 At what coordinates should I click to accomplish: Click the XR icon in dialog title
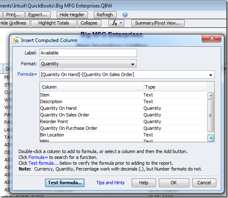tap(16, 40)
